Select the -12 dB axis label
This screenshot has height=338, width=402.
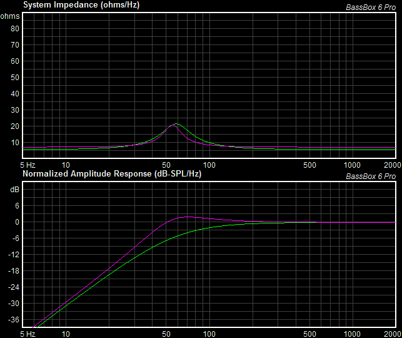(14, 255)
